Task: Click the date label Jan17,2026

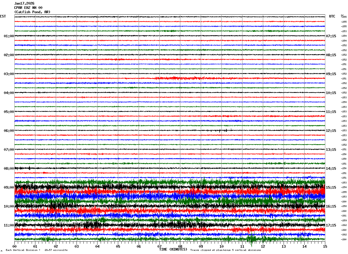Action: click(24, 3)
